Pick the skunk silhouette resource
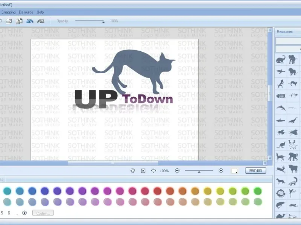This screenshot has width=301, height=225. (293, 181)
